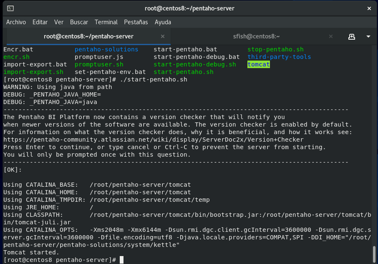This screenshot has width=378, height=264.
Task: Open a new tab with the plus icon
Action: click(351, 36)
